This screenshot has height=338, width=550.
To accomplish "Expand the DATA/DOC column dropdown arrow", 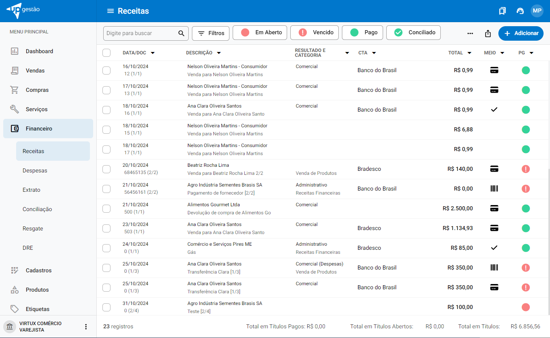I will click(x=152, y=53).
